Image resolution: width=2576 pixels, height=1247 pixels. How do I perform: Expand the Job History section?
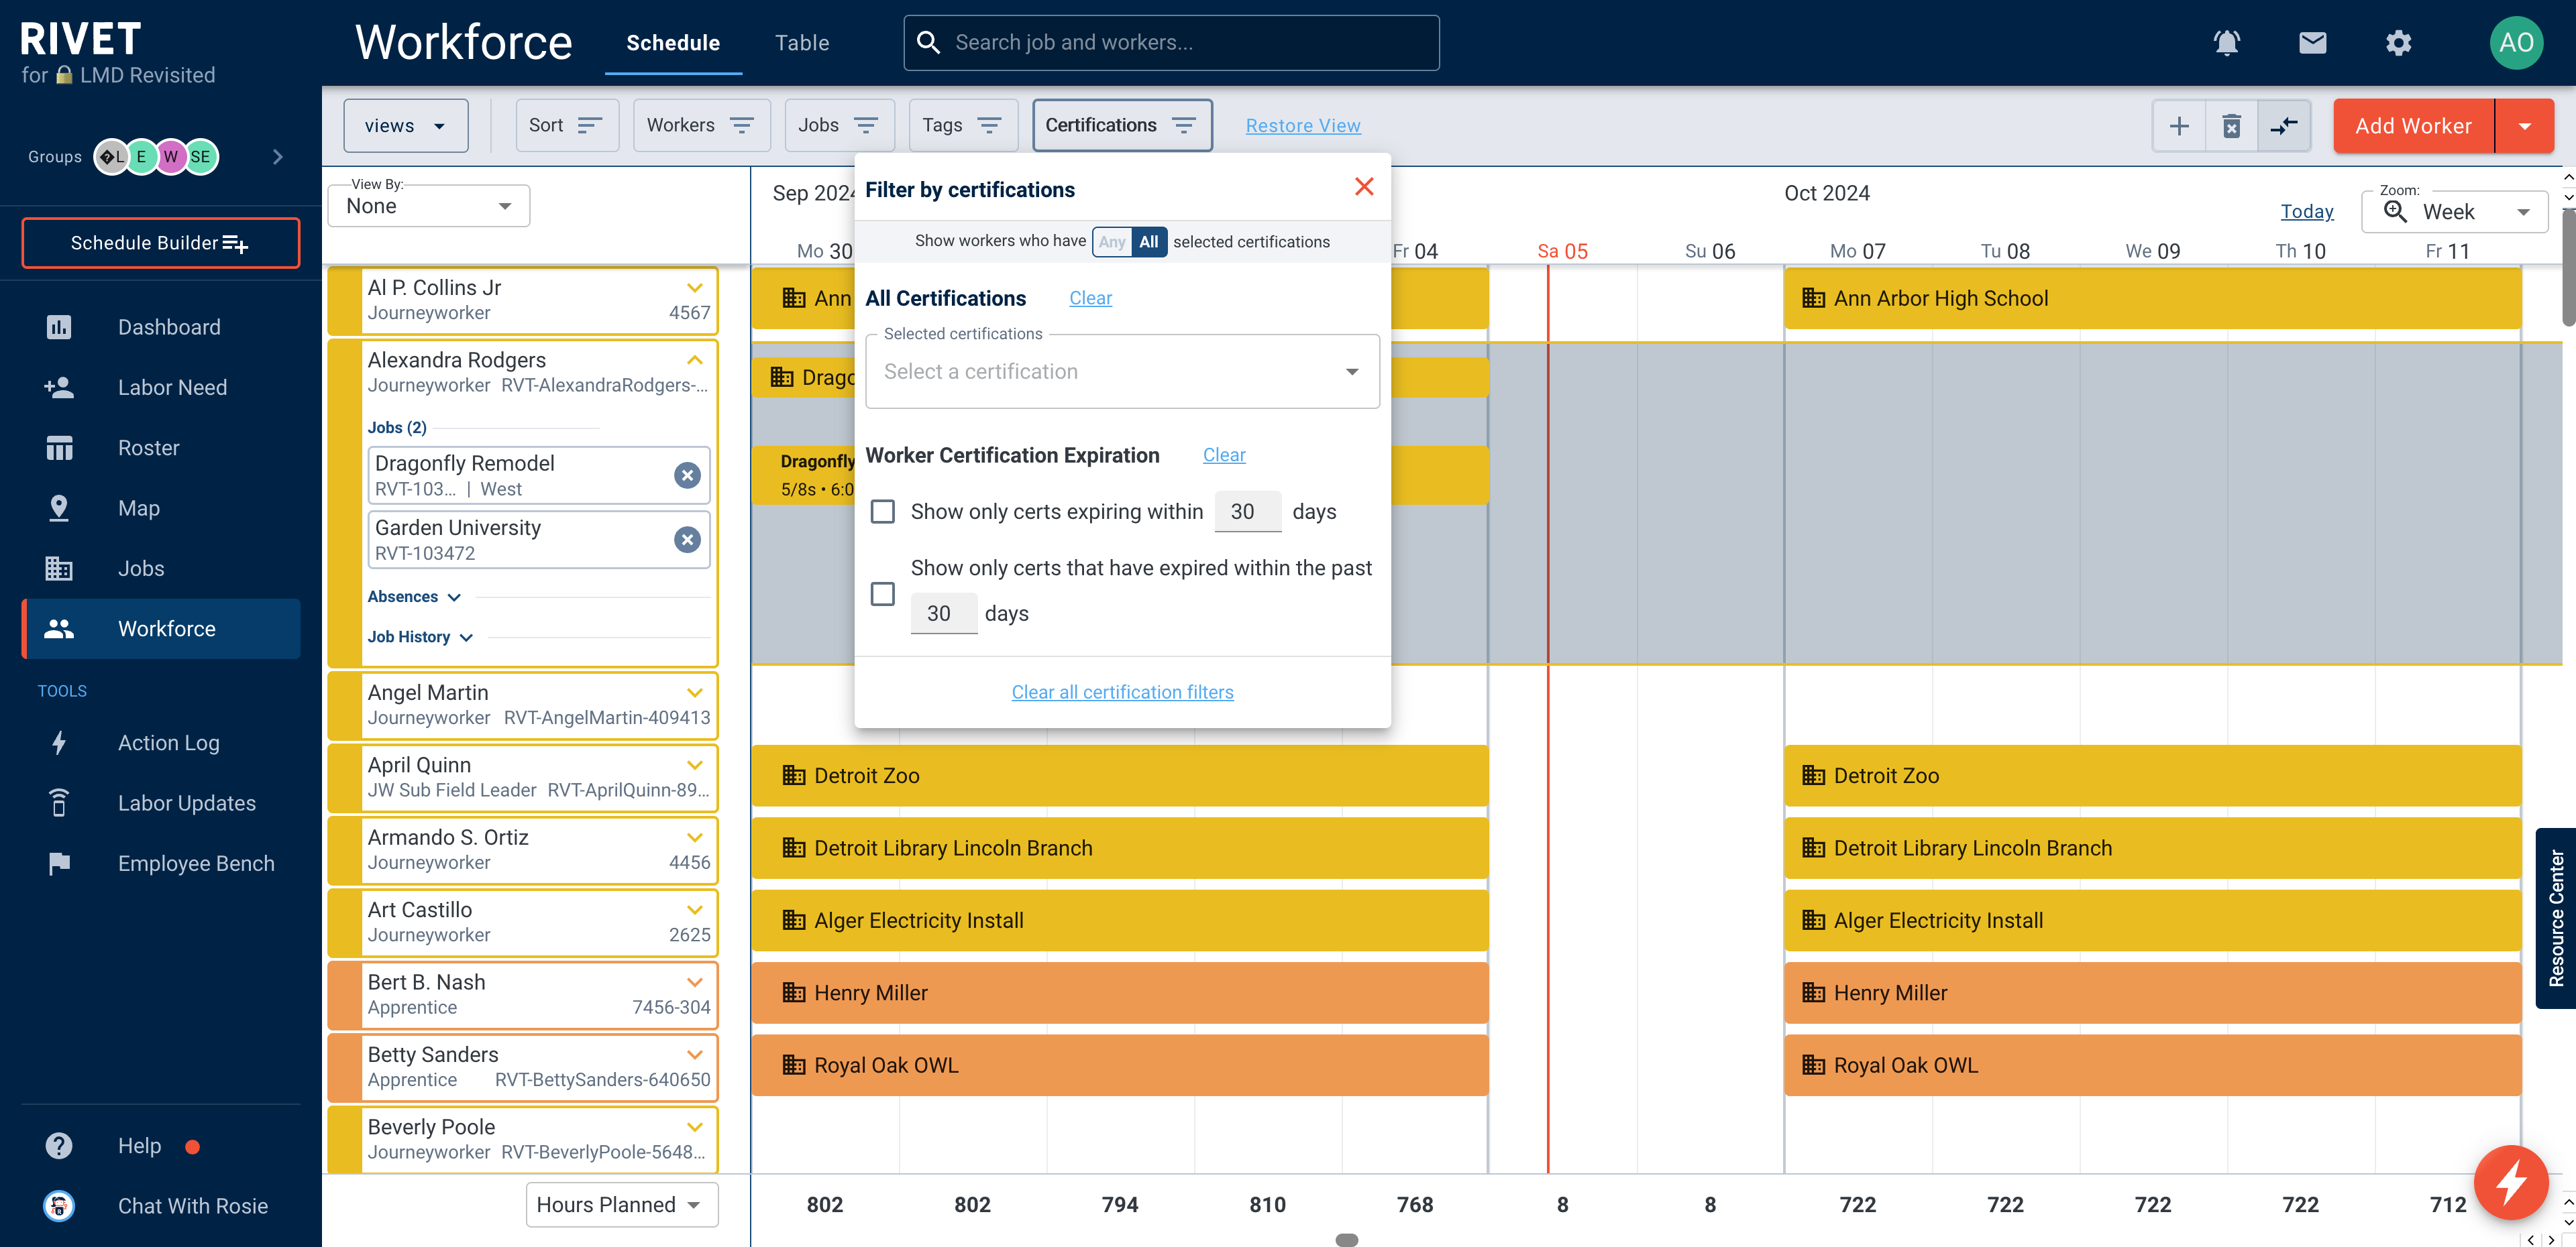point(420,636)
